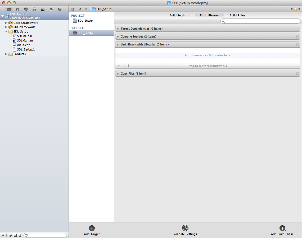Open SDLMain.m file

pyautogui.click(x=25, y=40)
